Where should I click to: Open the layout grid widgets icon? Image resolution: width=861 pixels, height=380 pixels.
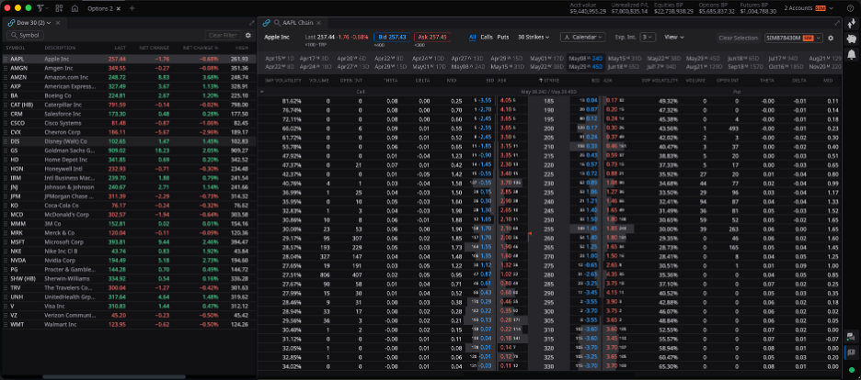coord(59,8)
